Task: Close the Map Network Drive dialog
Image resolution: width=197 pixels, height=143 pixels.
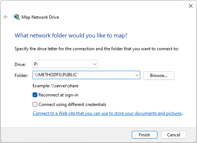Action: coord(191,6)
